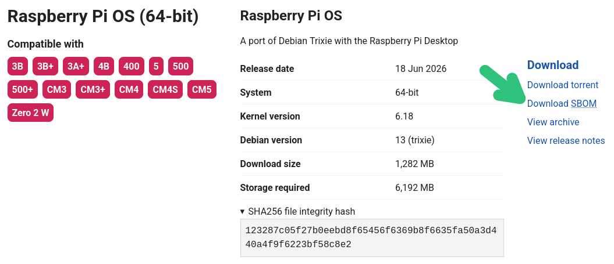The width and height of the screenshot is (614, 264).
Task: Open the Download torrent link
Action: click(563, 85)
